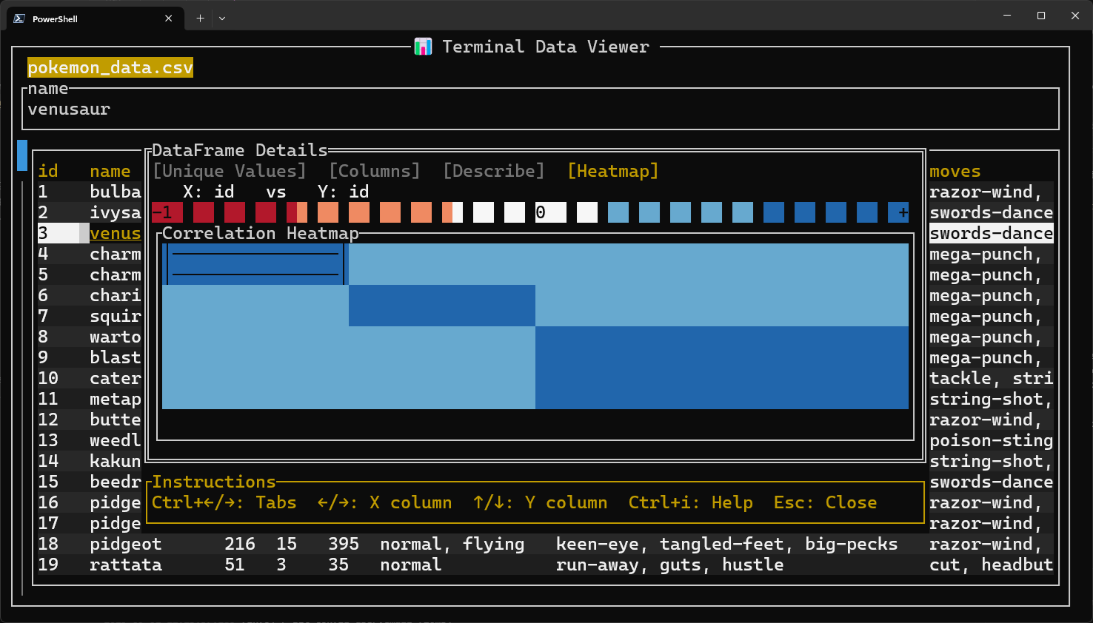Viewport: 1093px width, 623px height.
Task: Click the 'Ctrl+i: Help' instruction text
Action: 691,502
